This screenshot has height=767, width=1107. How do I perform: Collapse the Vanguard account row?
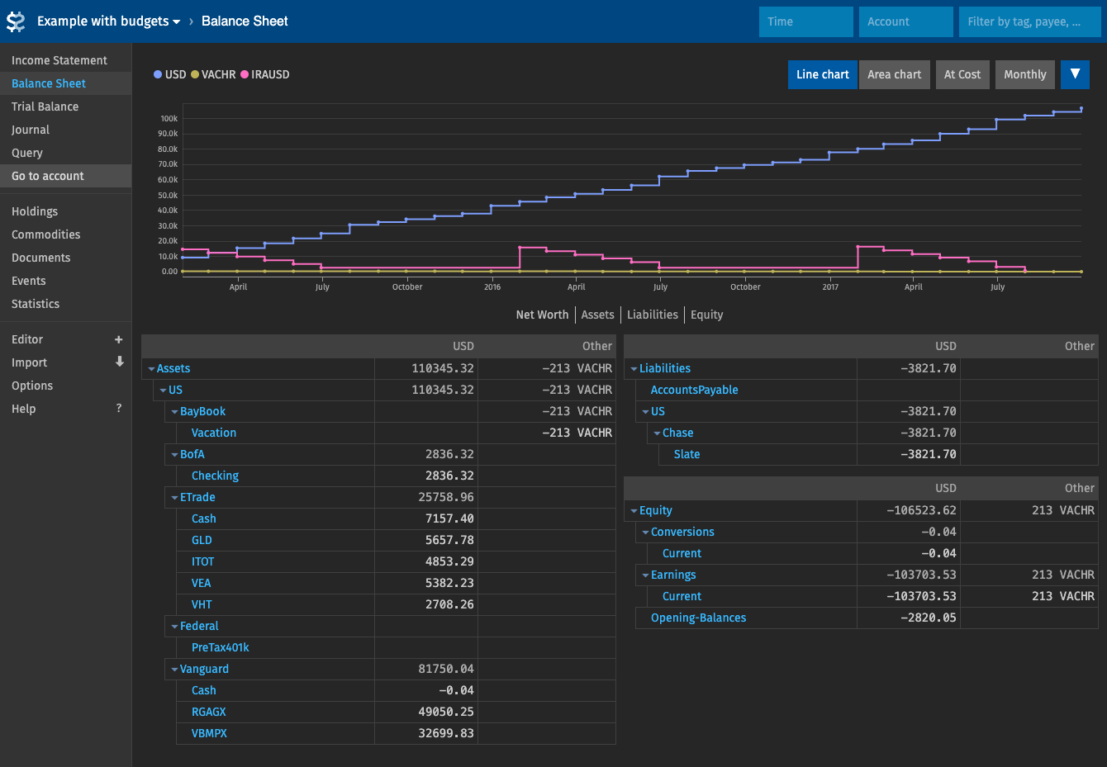pyautogui.click(x=174, y=670)
